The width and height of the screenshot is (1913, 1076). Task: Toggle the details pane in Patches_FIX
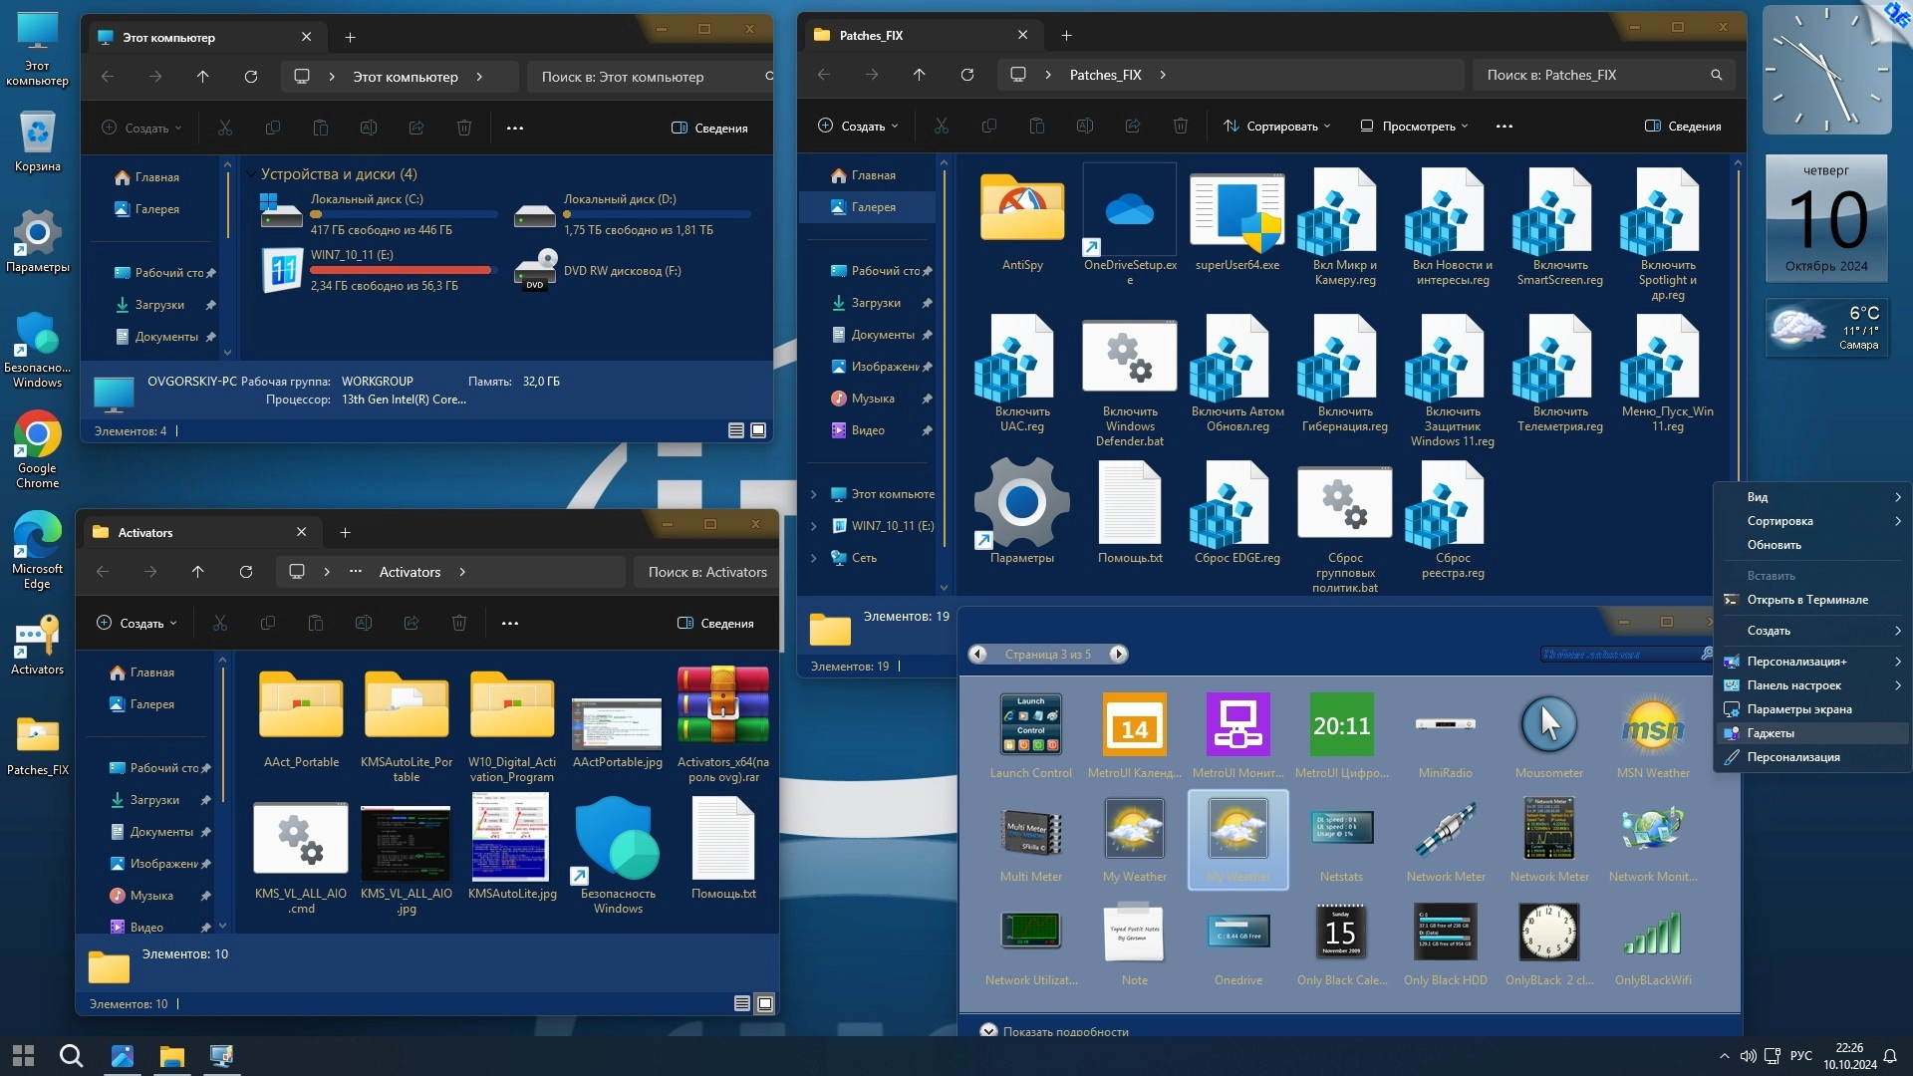(x=1682, y=127)
